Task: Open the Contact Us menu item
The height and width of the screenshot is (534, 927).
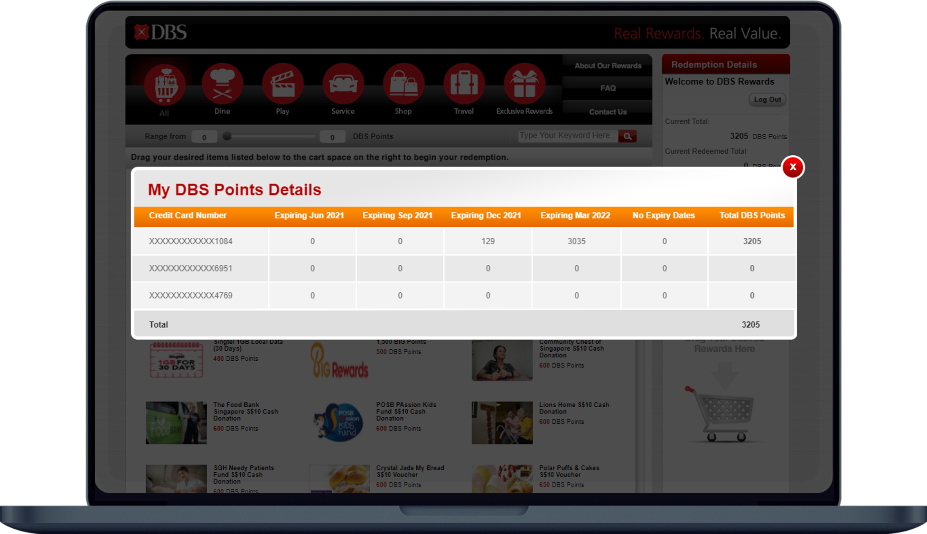Action: pyautogui.click(x=608, y=112)
